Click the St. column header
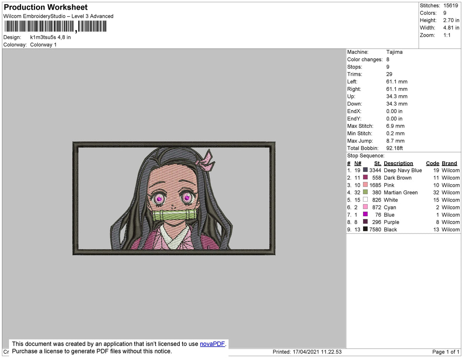 pyautogui.click(x=377, y=163)
